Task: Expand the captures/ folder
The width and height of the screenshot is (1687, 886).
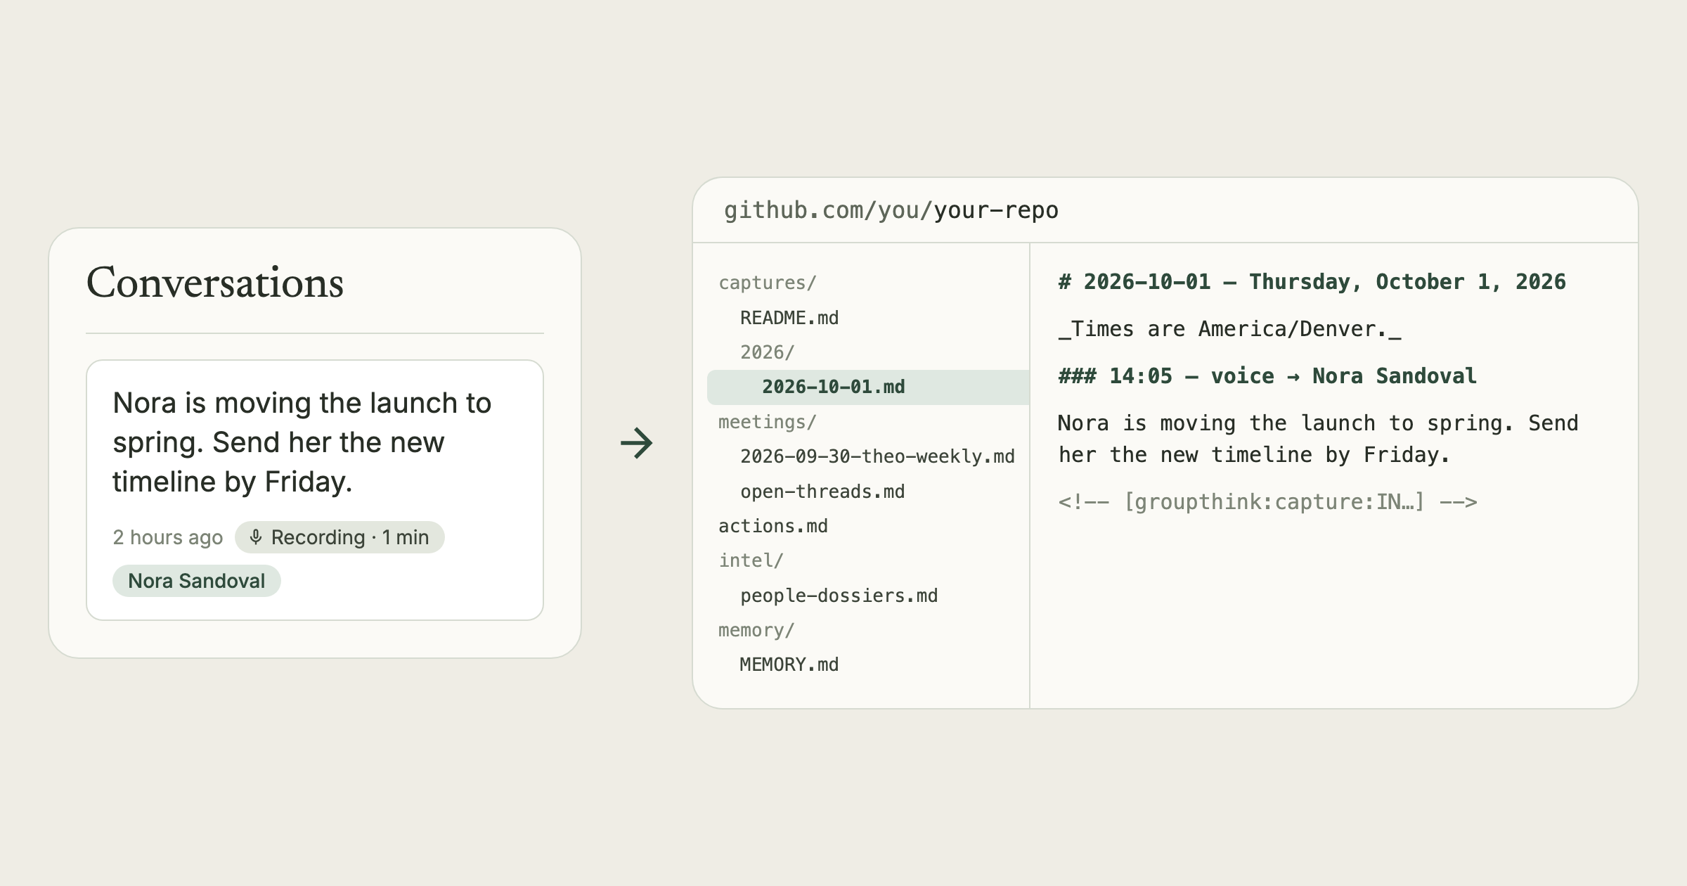Action: tap(767, 283)
